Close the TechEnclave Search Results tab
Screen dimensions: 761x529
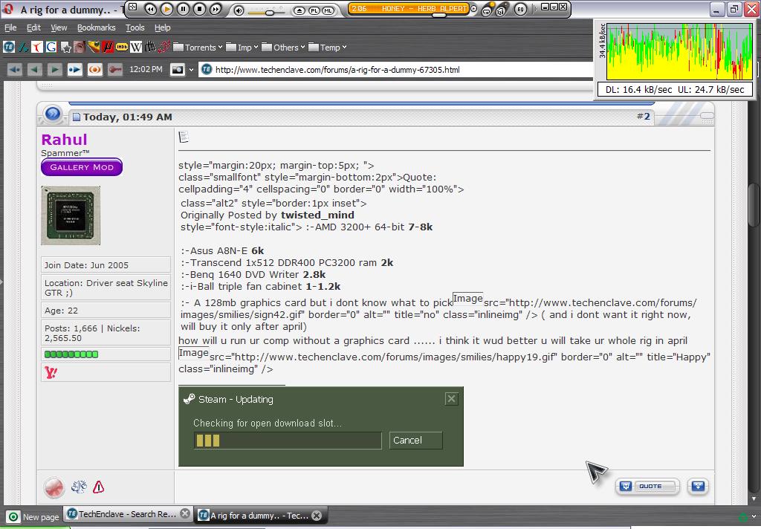tap(185, 513)
